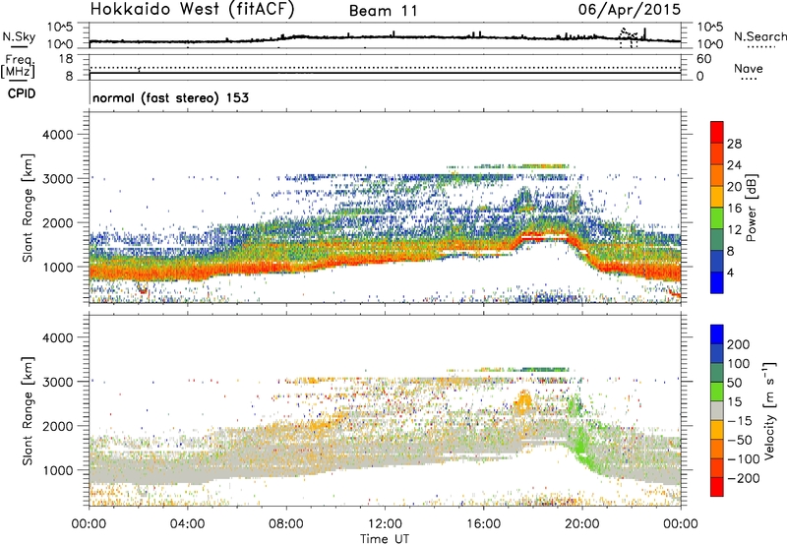787x545 pixels.
Task: Click the red band peak near 18:00 in the power panel
Action: pyautogui.click(x=546, y=236)
